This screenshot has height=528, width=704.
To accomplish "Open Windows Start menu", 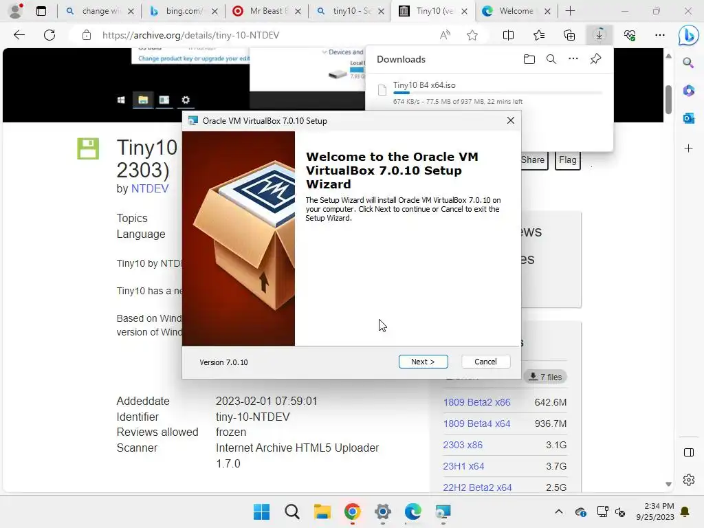I will [x=261, y=511].
